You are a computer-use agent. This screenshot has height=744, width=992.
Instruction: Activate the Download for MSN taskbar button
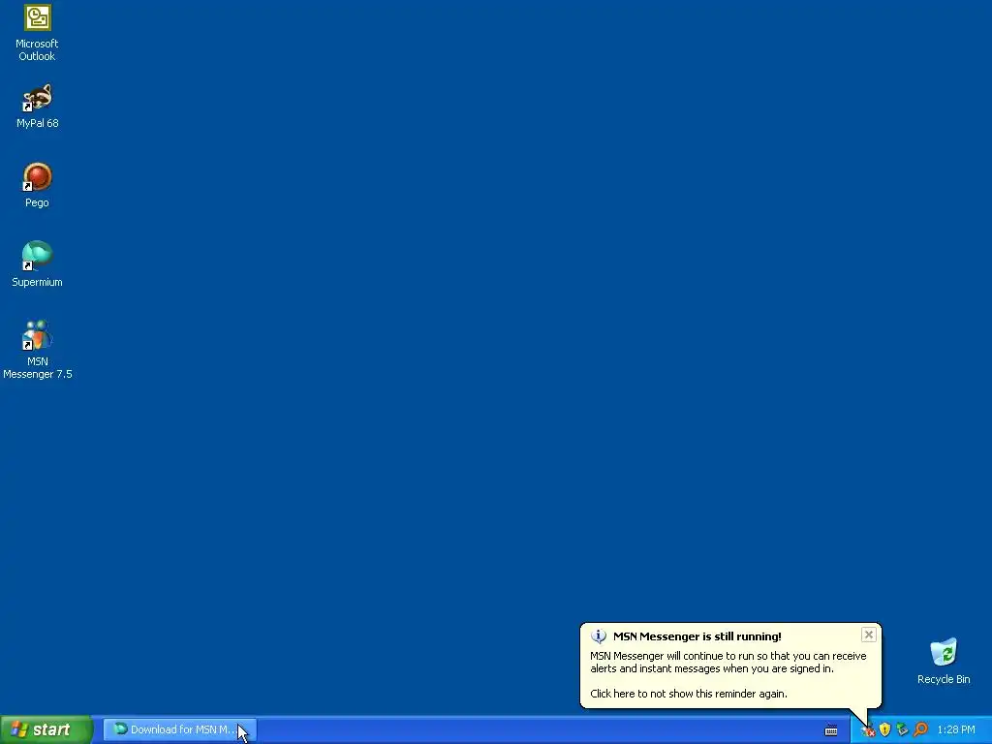(179, 729)
